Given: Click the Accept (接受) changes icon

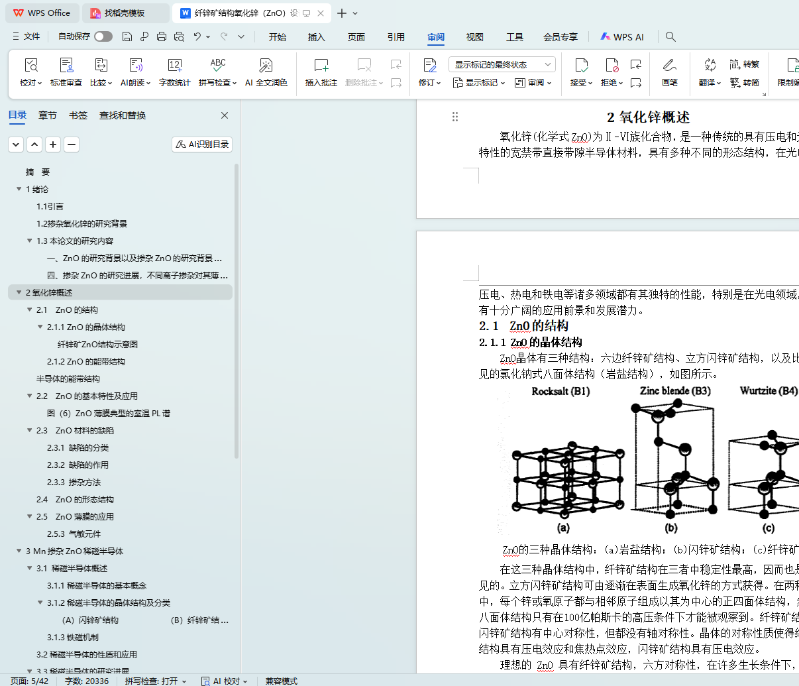Looking at the screenshot, I should 581,66.
